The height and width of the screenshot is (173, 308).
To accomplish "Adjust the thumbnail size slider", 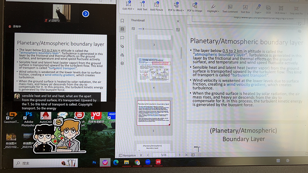I will pos(144,29).
